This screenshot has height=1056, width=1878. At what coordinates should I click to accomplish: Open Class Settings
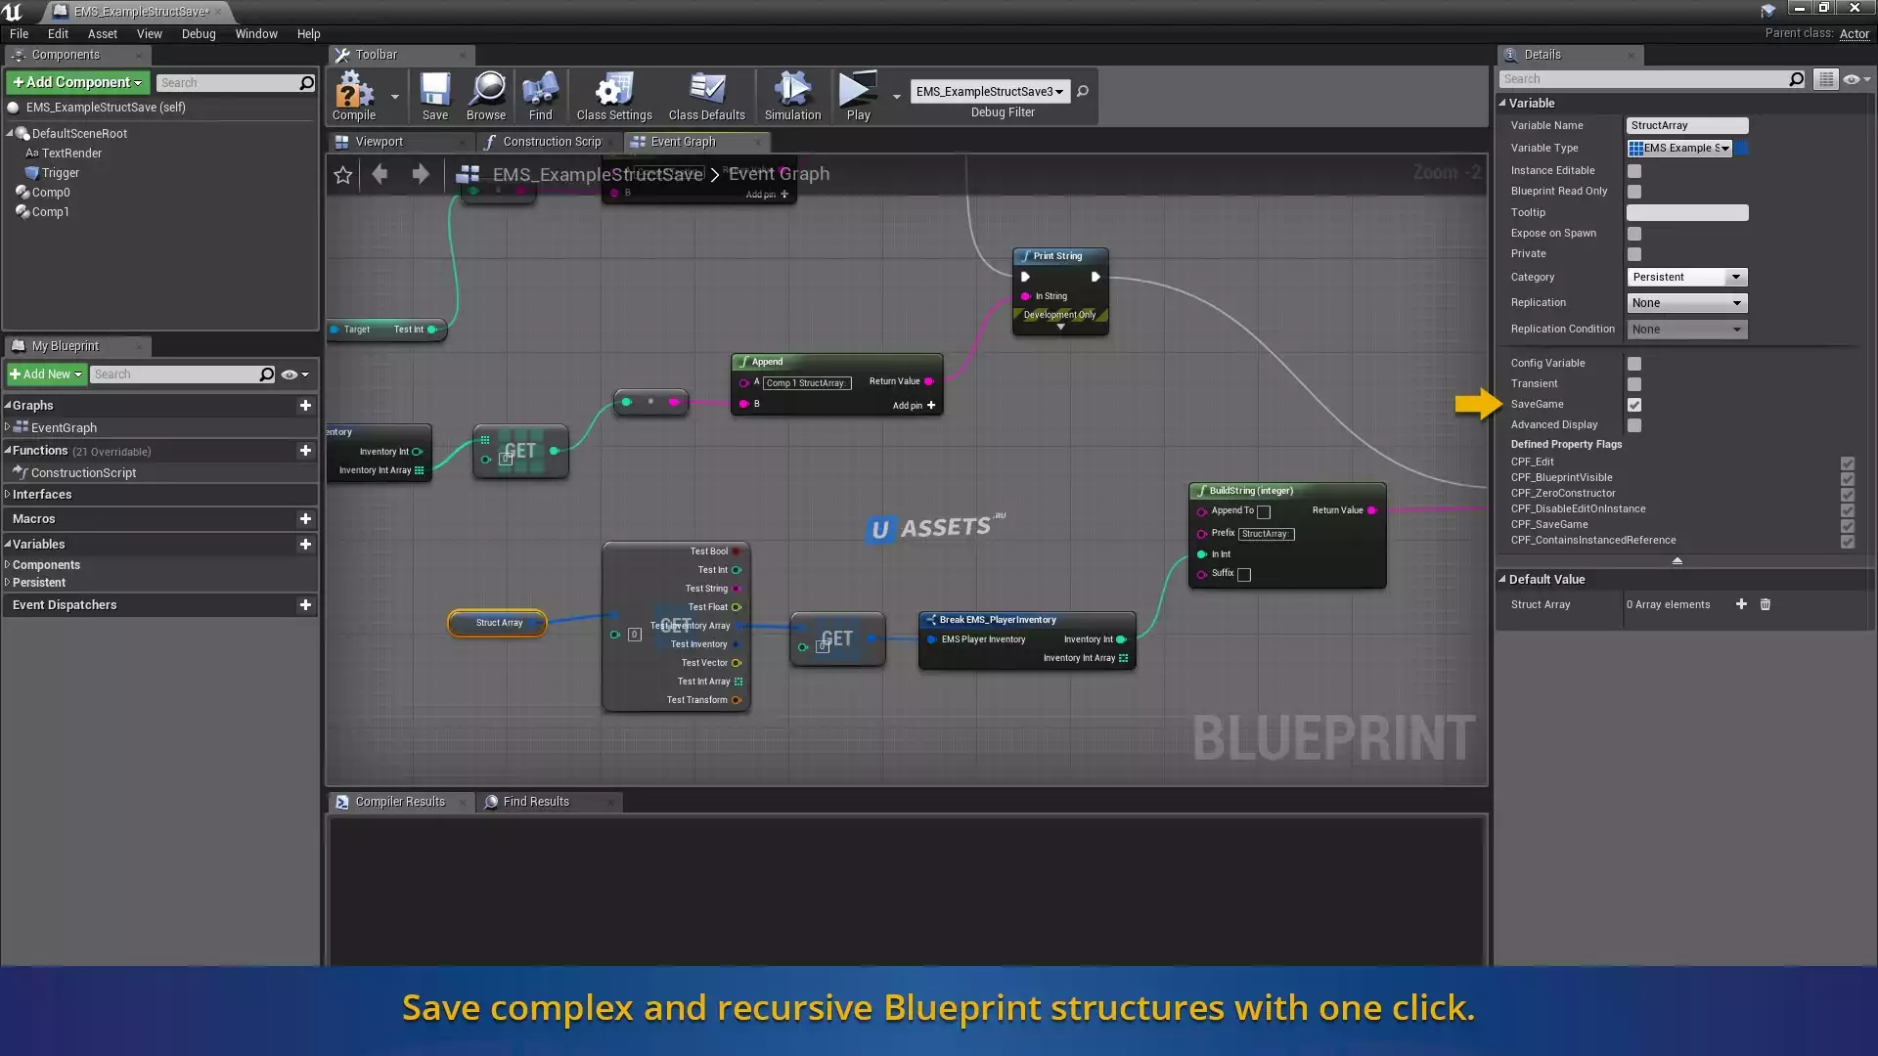pyautogui.click(x=613, y=95)
